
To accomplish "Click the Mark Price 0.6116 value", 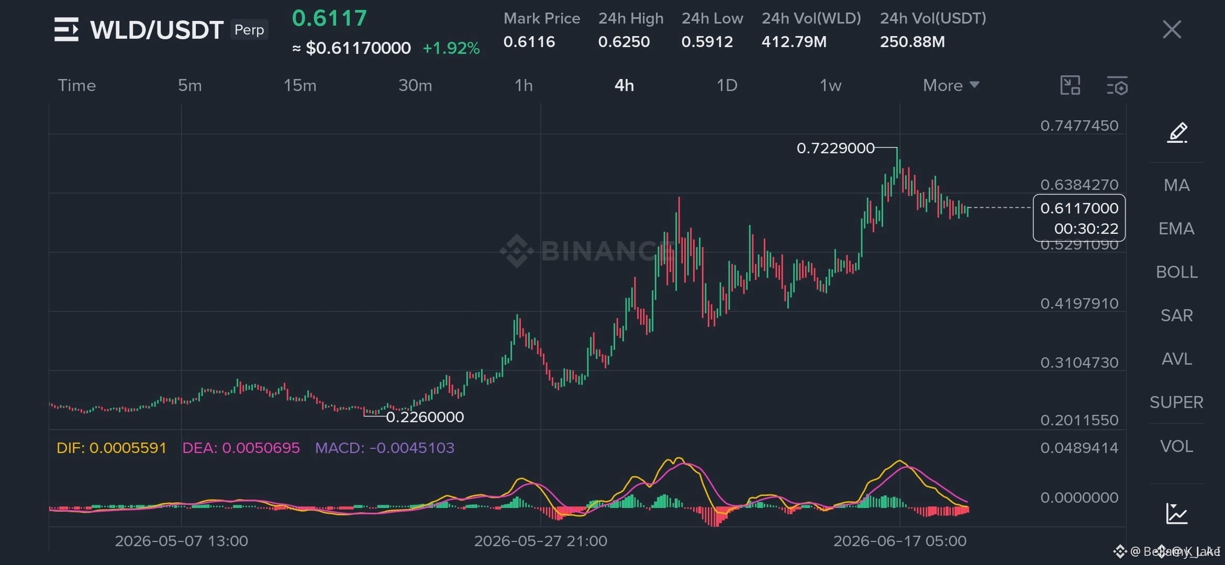I will 529,42.
